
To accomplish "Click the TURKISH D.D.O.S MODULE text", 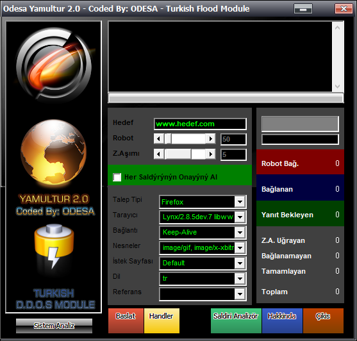I will pos(55,299).
